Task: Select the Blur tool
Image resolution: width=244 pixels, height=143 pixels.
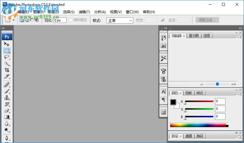Action: [x=7, y=123]
